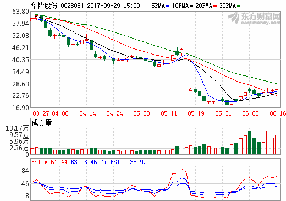This screenshot has height=201, width=286.
Task: Click the 13.17万 volume axis value
Action: (x=17, y=128)
